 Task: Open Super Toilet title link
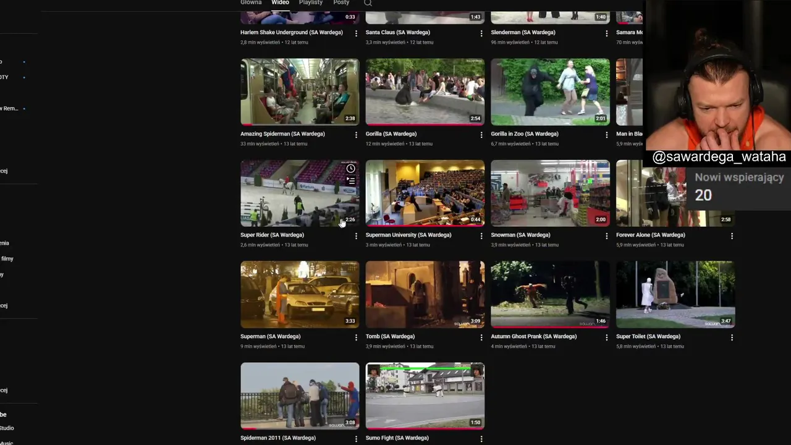(x=648, y=336)
